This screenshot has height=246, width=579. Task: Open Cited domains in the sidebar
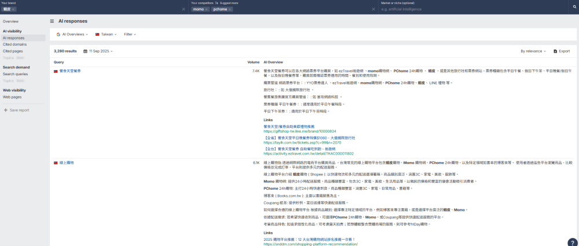point(15,45)
